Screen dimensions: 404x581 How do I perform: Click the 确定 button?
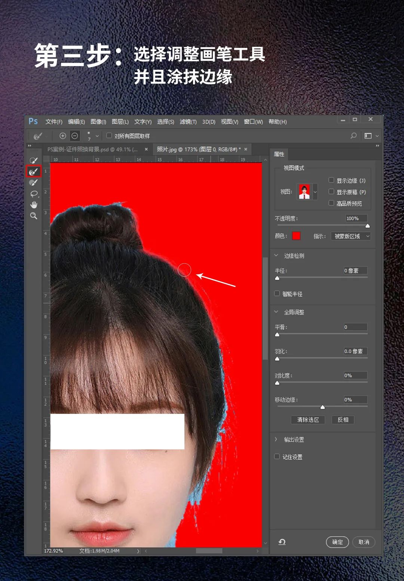tap(337, 542)
